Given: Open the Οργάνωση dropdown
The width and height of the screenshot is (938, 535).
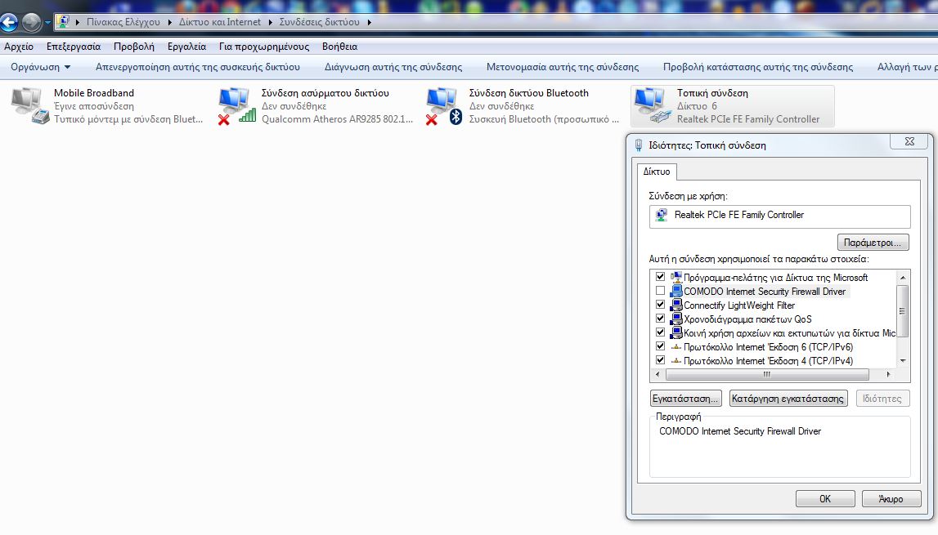Looking at the screenshot, I should click(40, 67).
